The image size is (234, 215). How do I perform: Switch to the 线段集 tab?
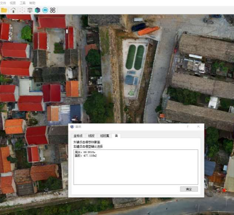(x=104, y=135)
